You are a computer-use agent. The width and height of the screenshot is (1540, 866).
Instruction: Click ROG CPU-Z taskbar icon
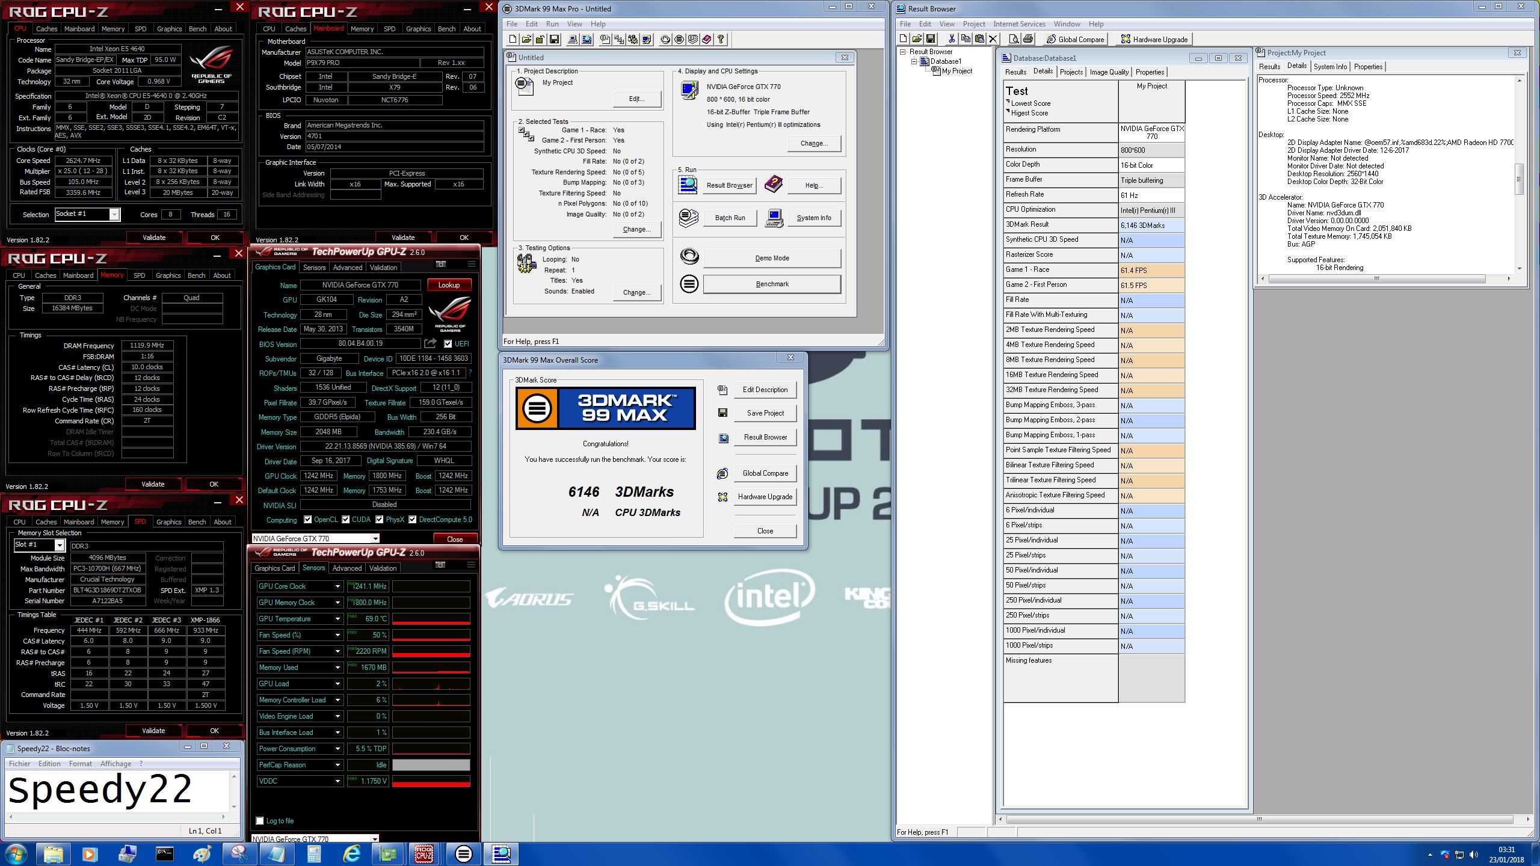coord(425,854)
